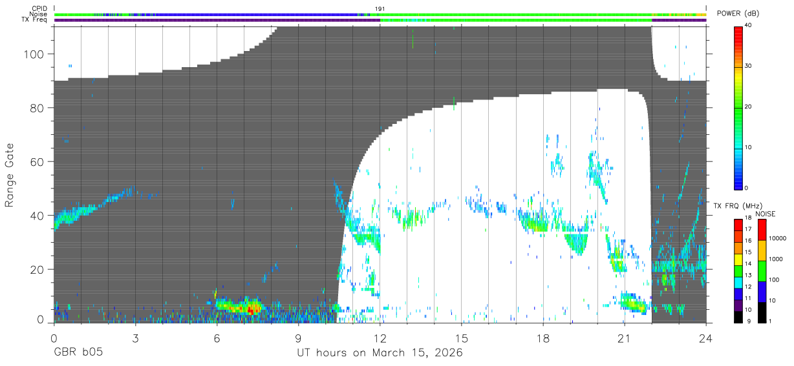Click the noise strip above the plot
The height and width of the screenshot is (366, 794).
380,14
